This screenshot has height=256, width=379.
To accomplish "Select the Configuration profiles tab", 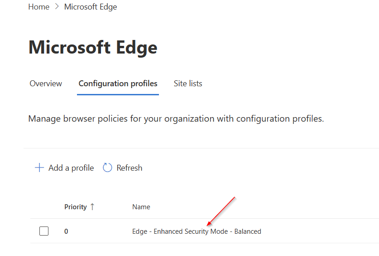I will click(118, 84).
